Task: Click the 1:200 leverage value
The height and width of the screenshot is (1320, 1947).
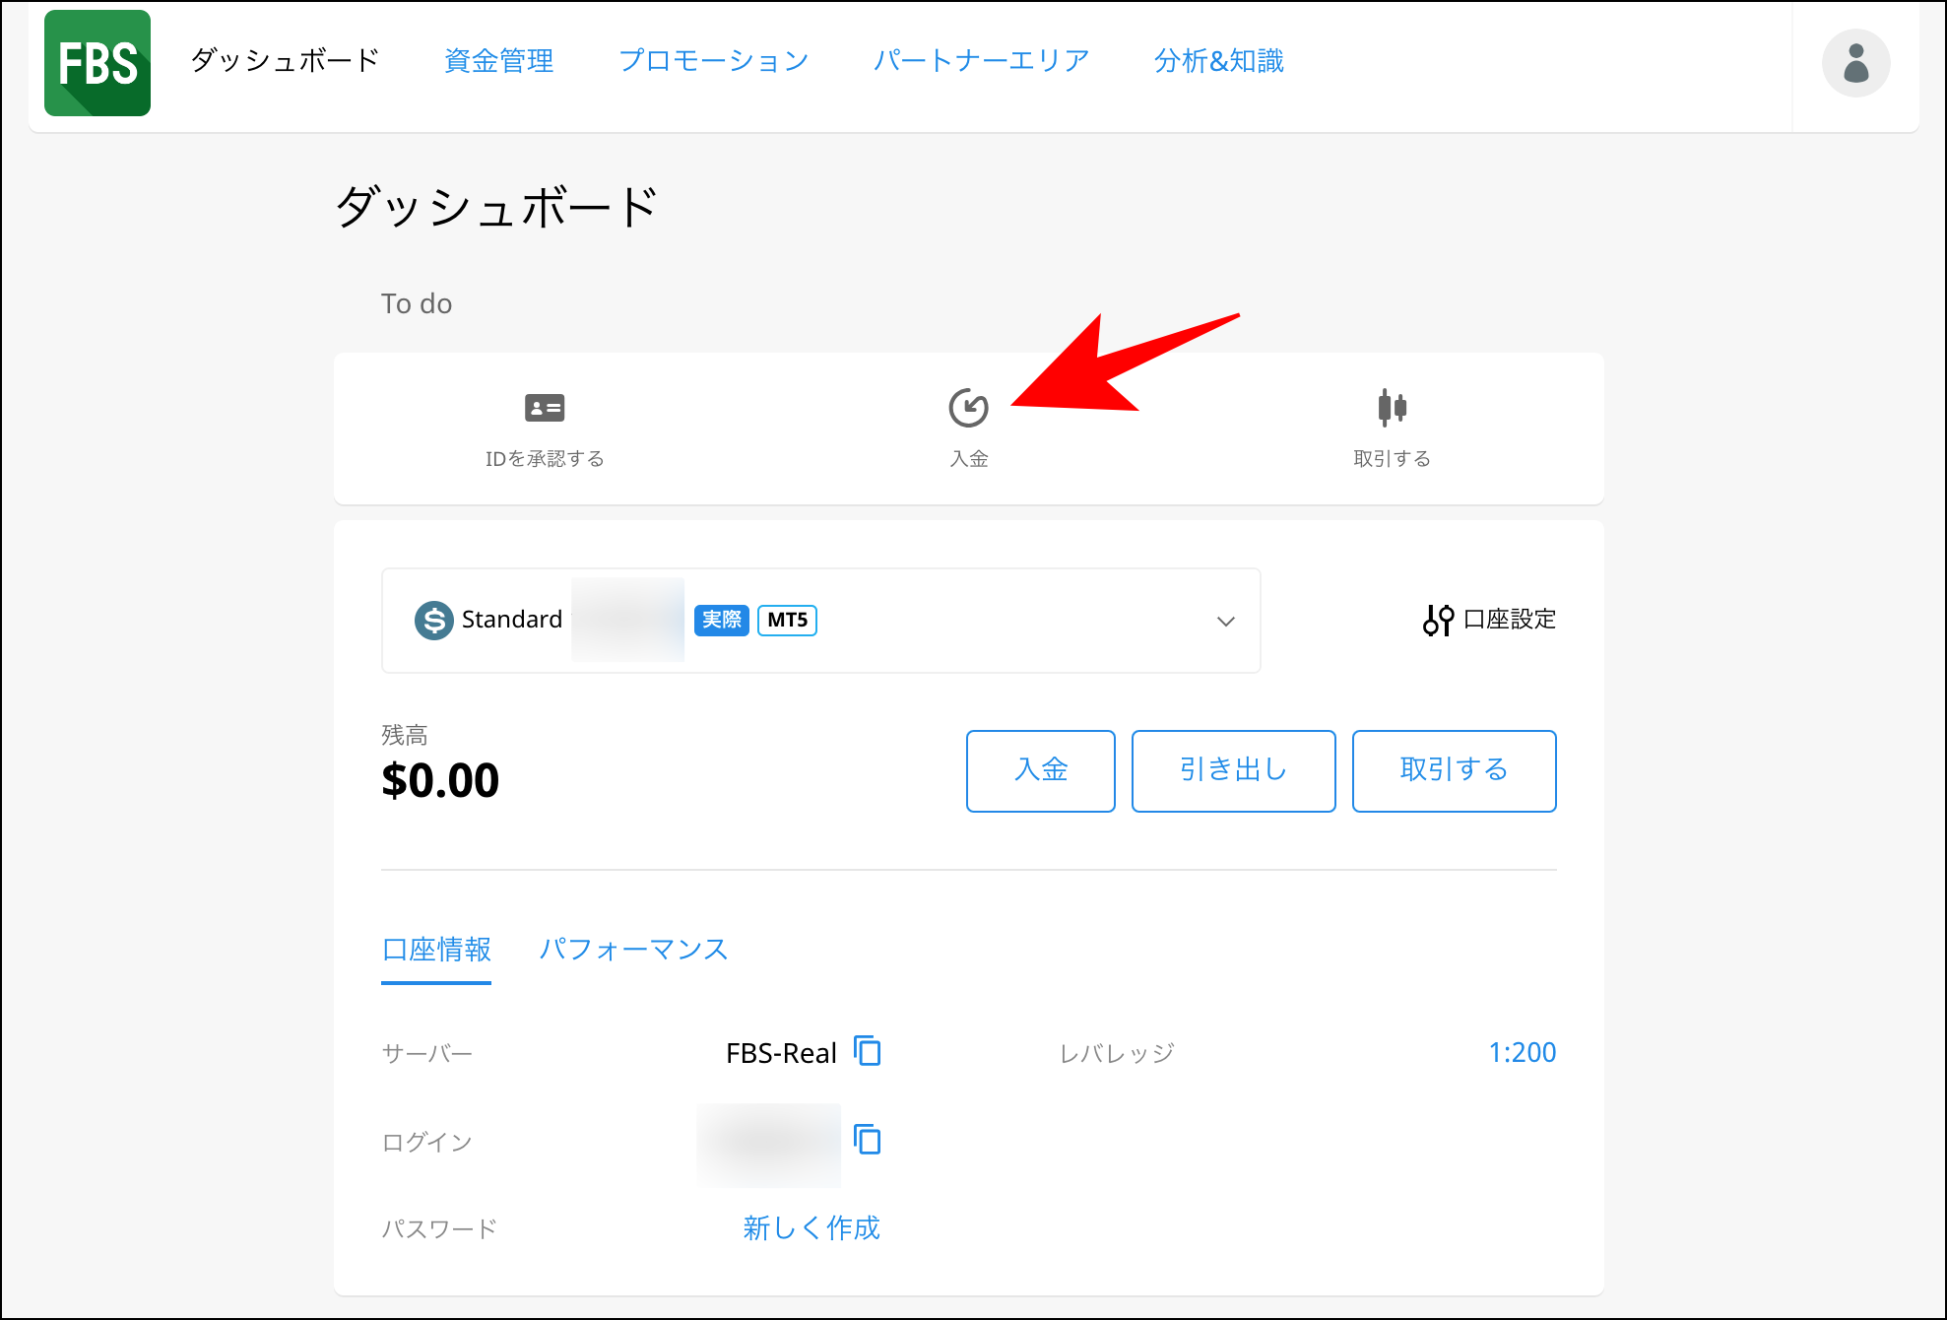Action: (1523, 1051)
